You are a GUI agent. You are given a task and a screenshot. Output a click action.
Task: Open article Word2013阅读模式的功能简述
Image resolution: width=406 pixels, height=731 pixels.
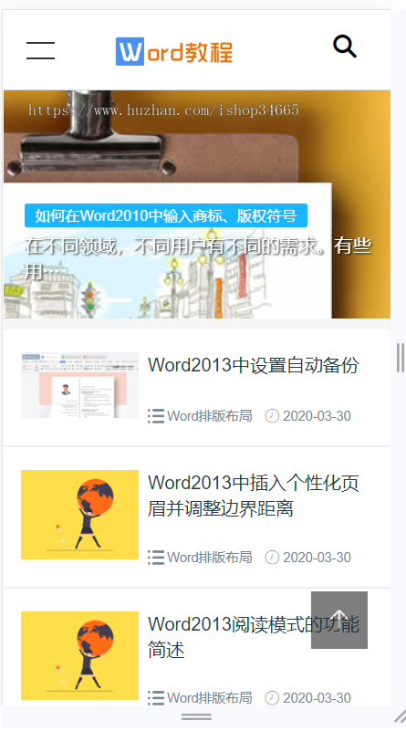click(x=254, y=637)
